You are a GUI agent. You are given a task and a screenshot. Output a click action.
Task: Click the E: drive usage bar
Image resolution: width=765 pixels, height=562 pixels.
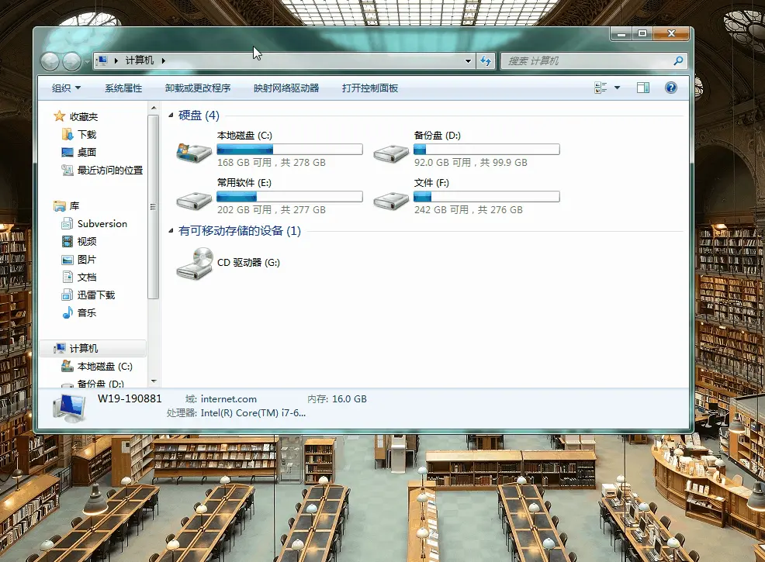pos(290,196)
